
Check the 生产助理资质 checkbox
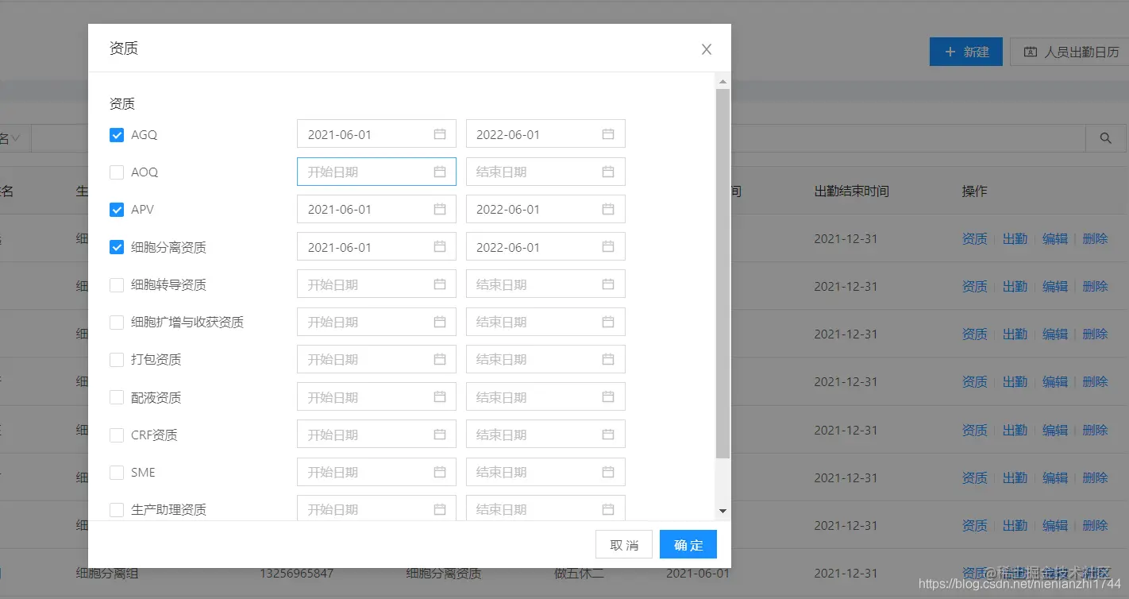pyautogui.click(x=117, y=510)
